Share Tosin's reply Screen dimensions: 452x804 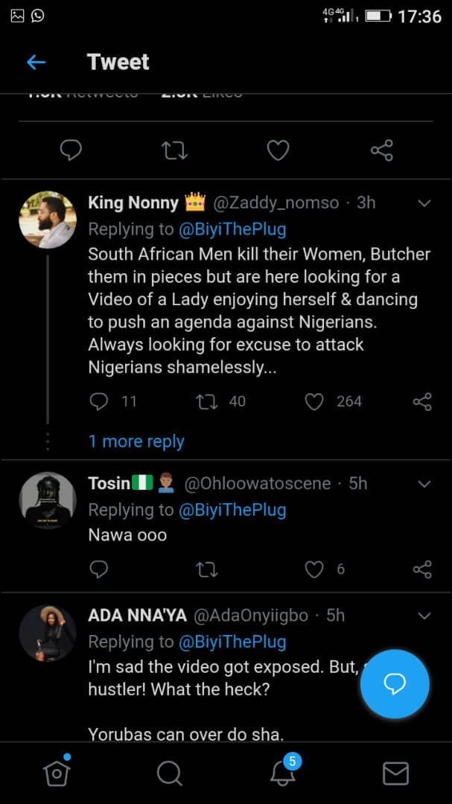click(421, 569)
